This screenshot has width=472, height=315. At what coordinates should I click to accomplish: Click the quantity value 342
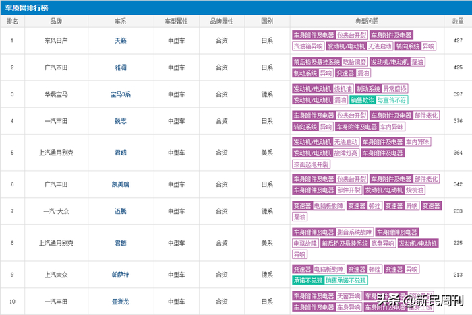pyautogui.click(x=458, y=184)
